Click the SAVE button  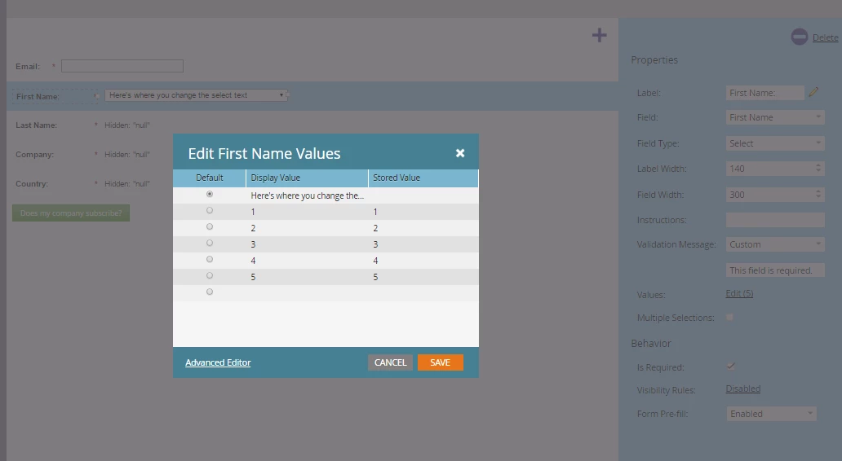coord(441,363)
